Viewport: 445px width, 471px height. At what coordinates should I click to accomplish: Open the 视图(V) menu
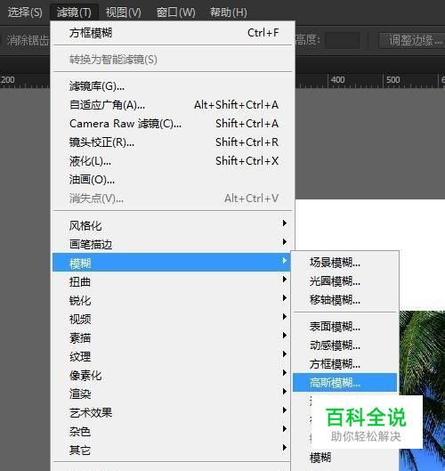coord(123,12)
